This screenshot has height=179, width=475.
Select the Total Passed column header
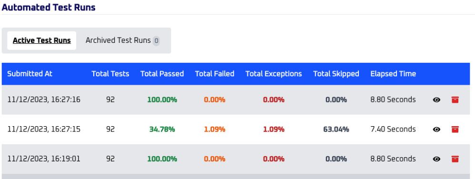[162, 74]
